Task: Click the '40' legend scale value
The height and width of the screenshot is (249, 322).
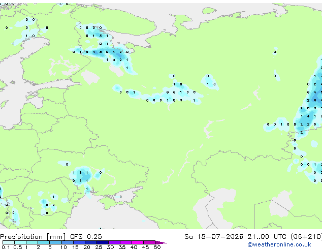Action: click(134, 247)
